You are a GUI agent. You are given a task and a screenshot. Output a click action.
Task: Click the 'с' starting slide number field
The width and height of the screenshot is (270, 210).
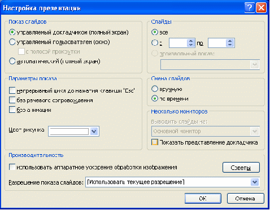[178, 43]
